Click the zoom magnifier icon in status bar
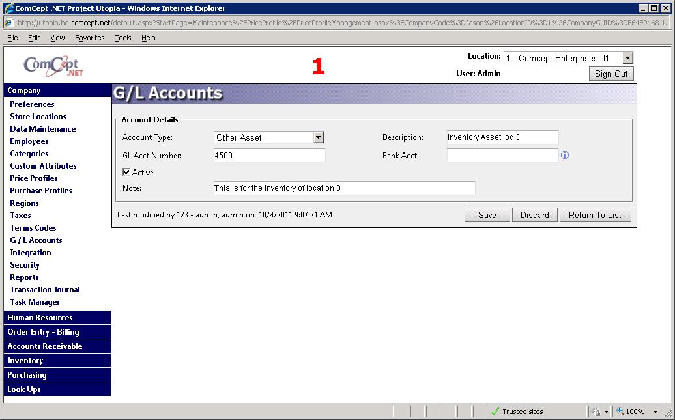The image size is (675, 420). coord(620,412)
